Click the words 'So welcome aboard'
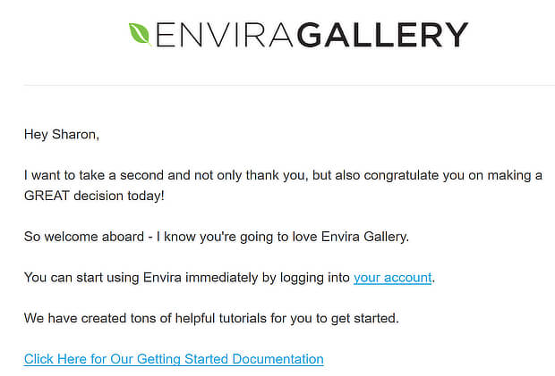This screenshot has width=555, height=376. [x=84, y=237]
